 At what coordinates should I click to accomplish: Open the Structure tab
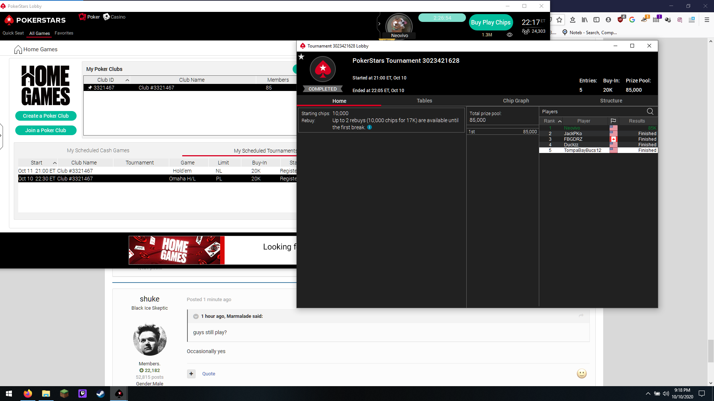point(611,101)
